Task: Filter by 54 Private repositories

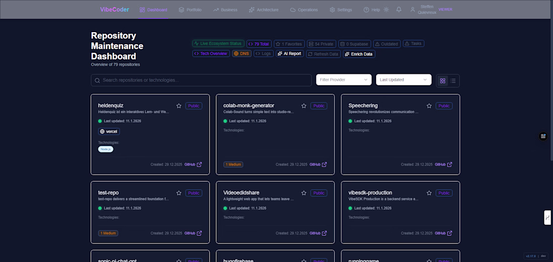Action: tap(321, 44)
